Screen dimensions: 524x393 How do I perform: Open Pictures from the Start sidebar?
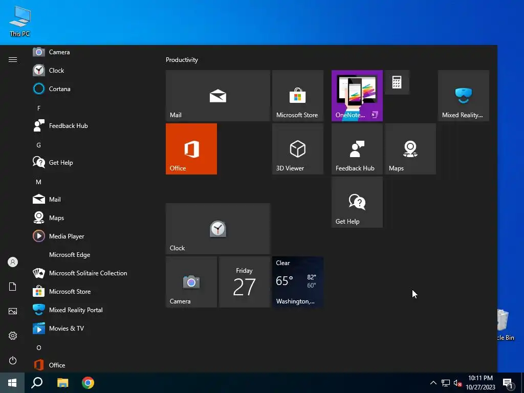(x=13, y=311)
